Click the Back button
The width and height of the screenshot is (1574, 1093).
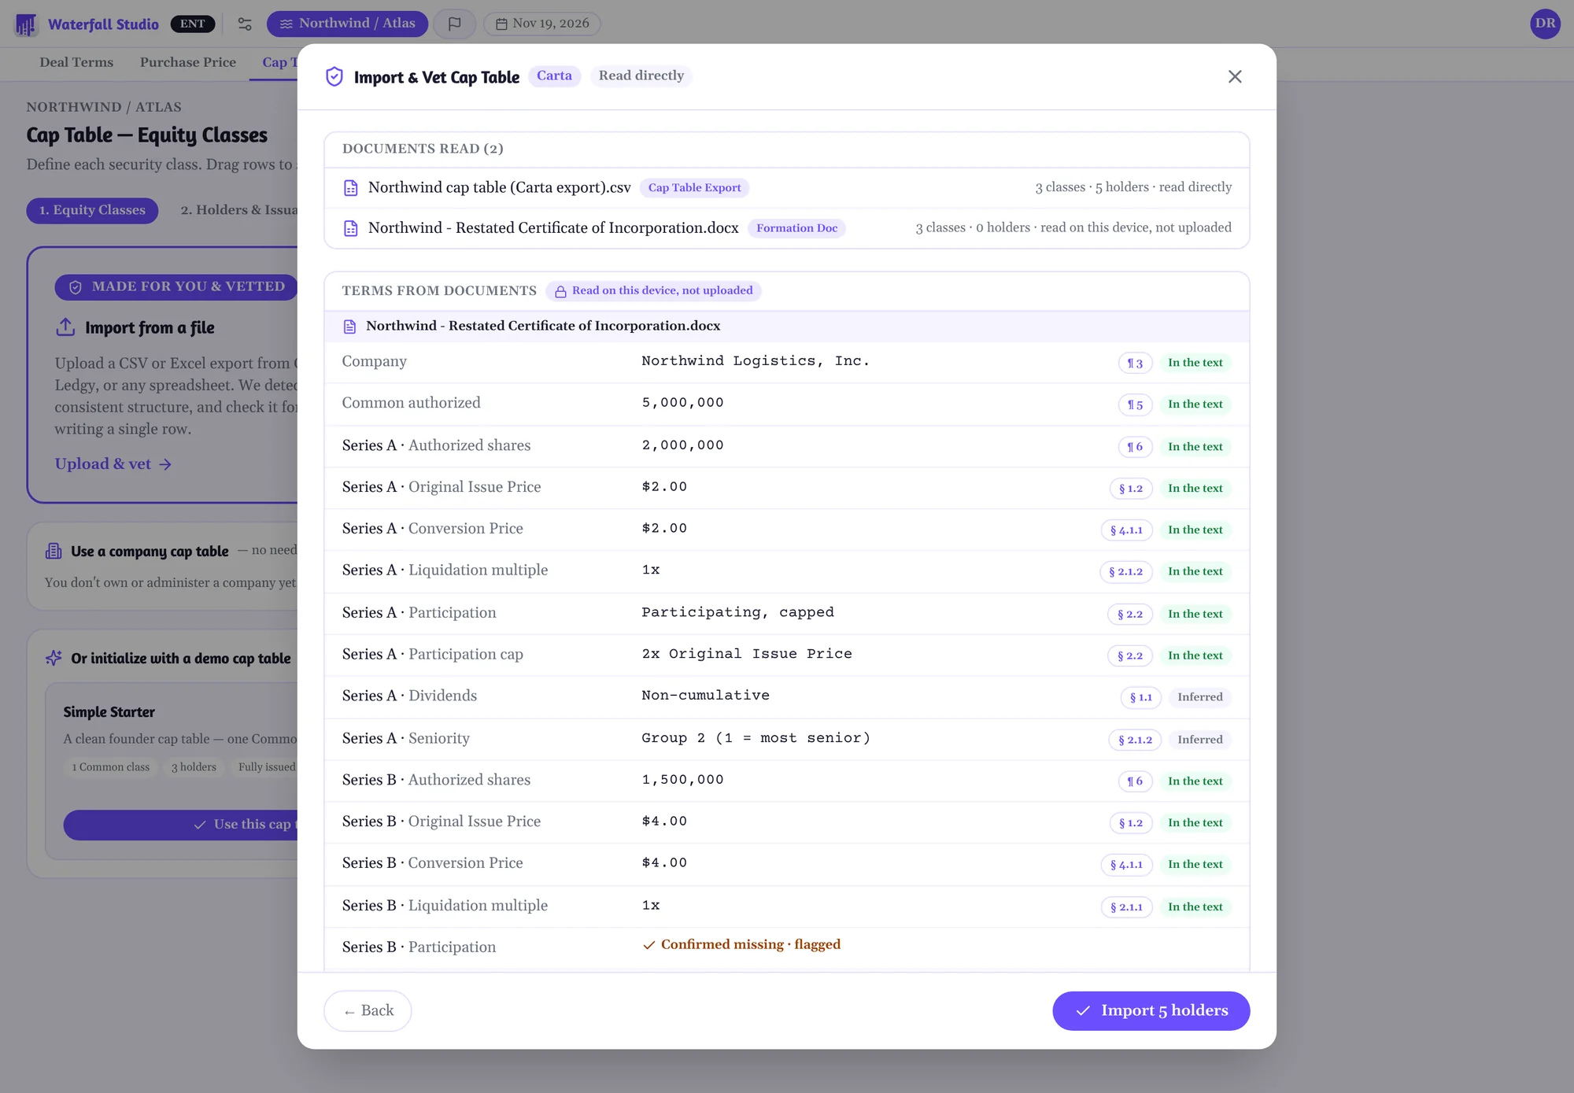(x=368, y=1010)
